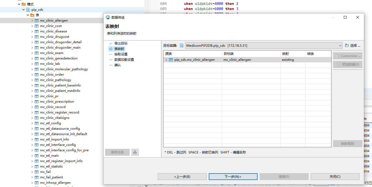
Task: Click the 上一步(B) button
Action: tap(182, 177)
